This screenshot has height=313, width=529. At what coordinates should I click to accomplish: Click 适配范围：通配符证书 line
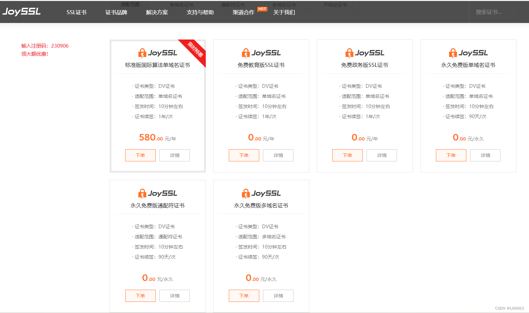(157, 237)
